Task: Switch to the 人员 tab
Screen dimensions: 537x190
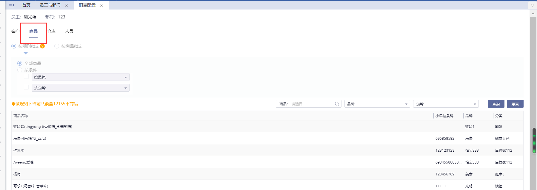Action: pyautogui.click(x=69, y=31)
